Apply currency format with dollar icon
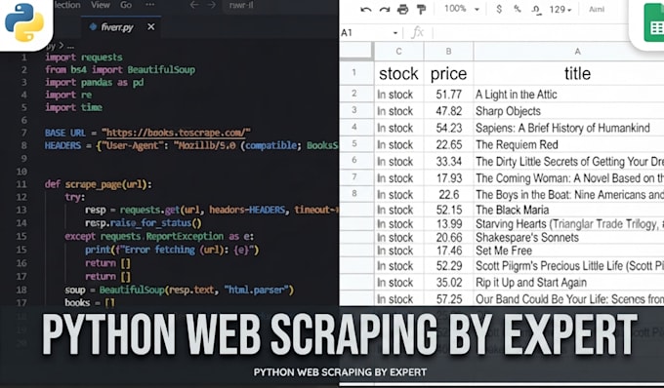The width and height of the screenshot is (664, 388). tap(499, 9)
